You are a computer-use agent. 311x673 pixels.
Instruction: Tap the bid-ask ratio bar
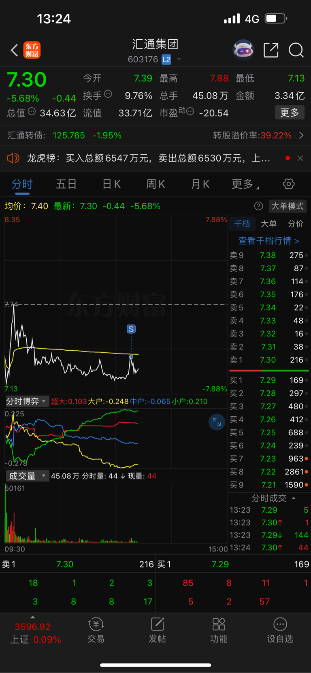[x=269, y=370]
